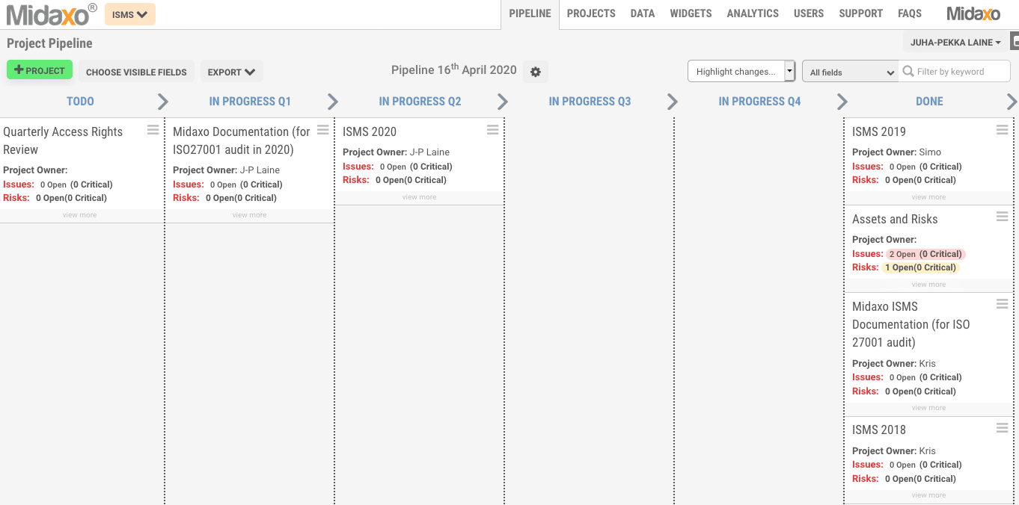Image resolution: width=1019 pixels, height=505 pixels.
Task: Open the SUPPORT tab
Action: pyautogui.click(x=860, y=13)
